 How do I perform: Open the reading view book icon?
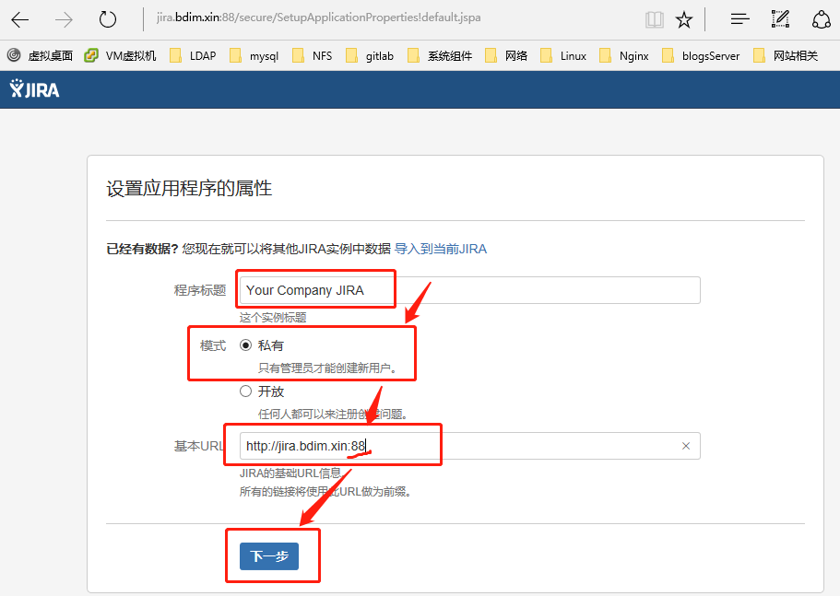[x=654, y=18]
